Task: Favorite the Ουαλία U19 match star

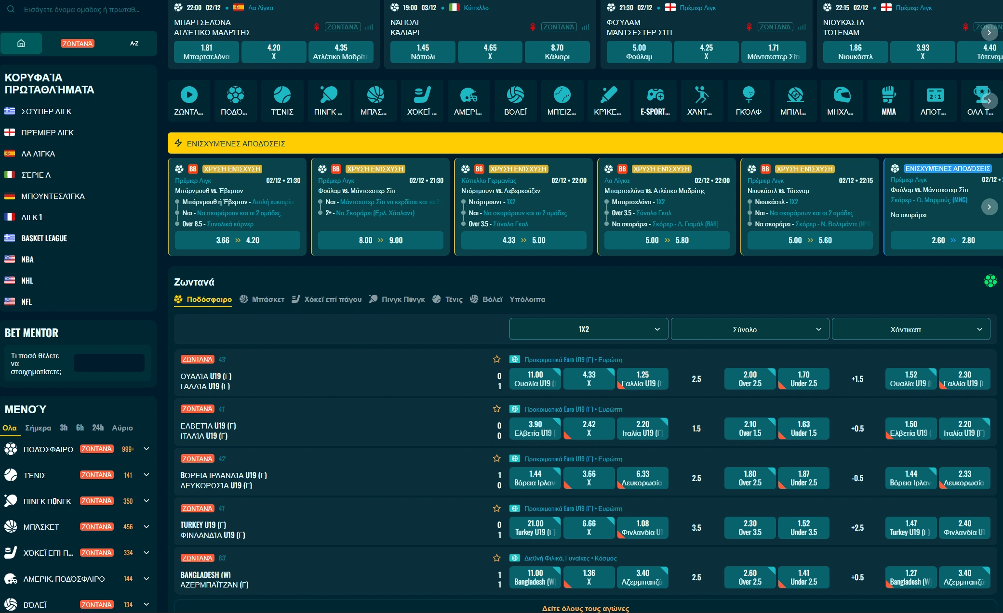Action: tap(496, 359)
